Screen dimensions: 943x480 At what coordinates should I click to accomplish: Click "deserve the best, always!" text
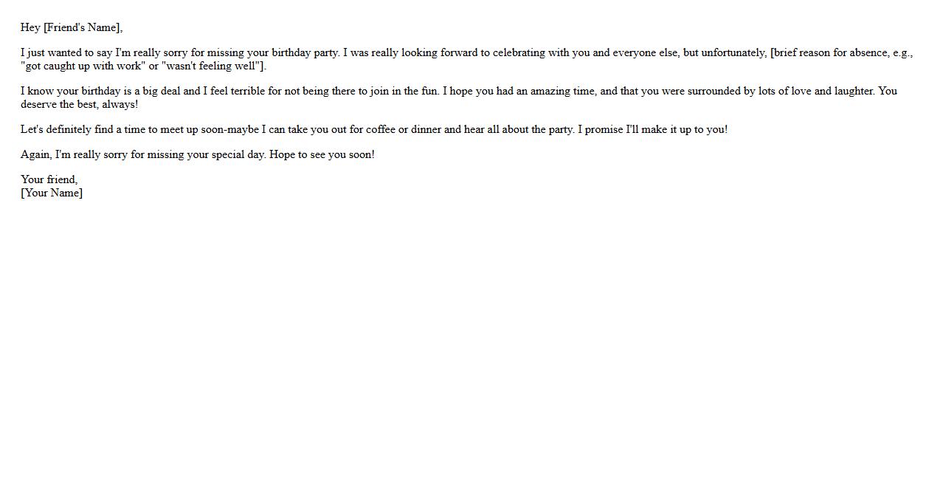click(x=79, y=105)
